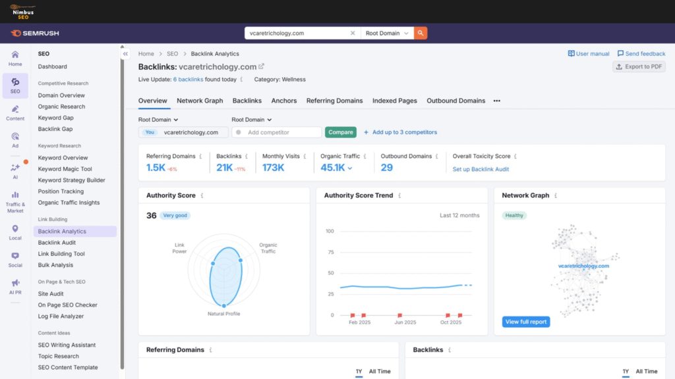Click Set up Backlink Audit link
The width and height of the screenshot is (675, 379).
481,169
